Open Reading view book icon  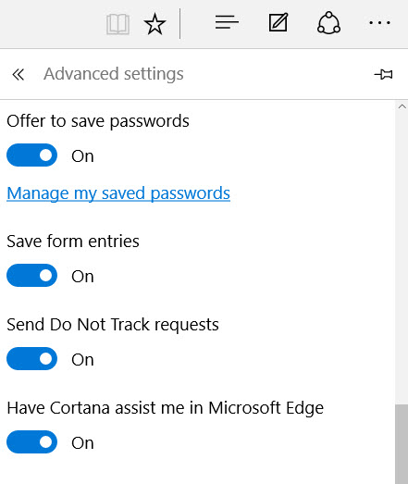point(117,24)
